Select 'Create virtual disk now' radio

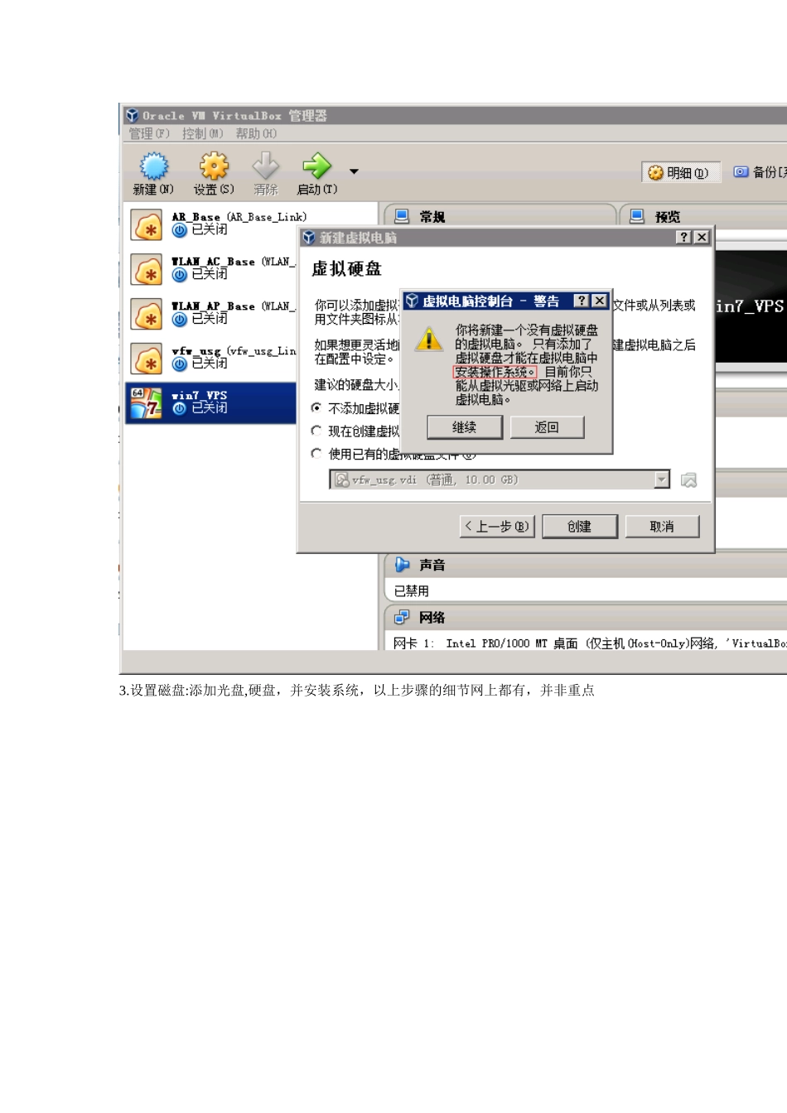point(316,431)
